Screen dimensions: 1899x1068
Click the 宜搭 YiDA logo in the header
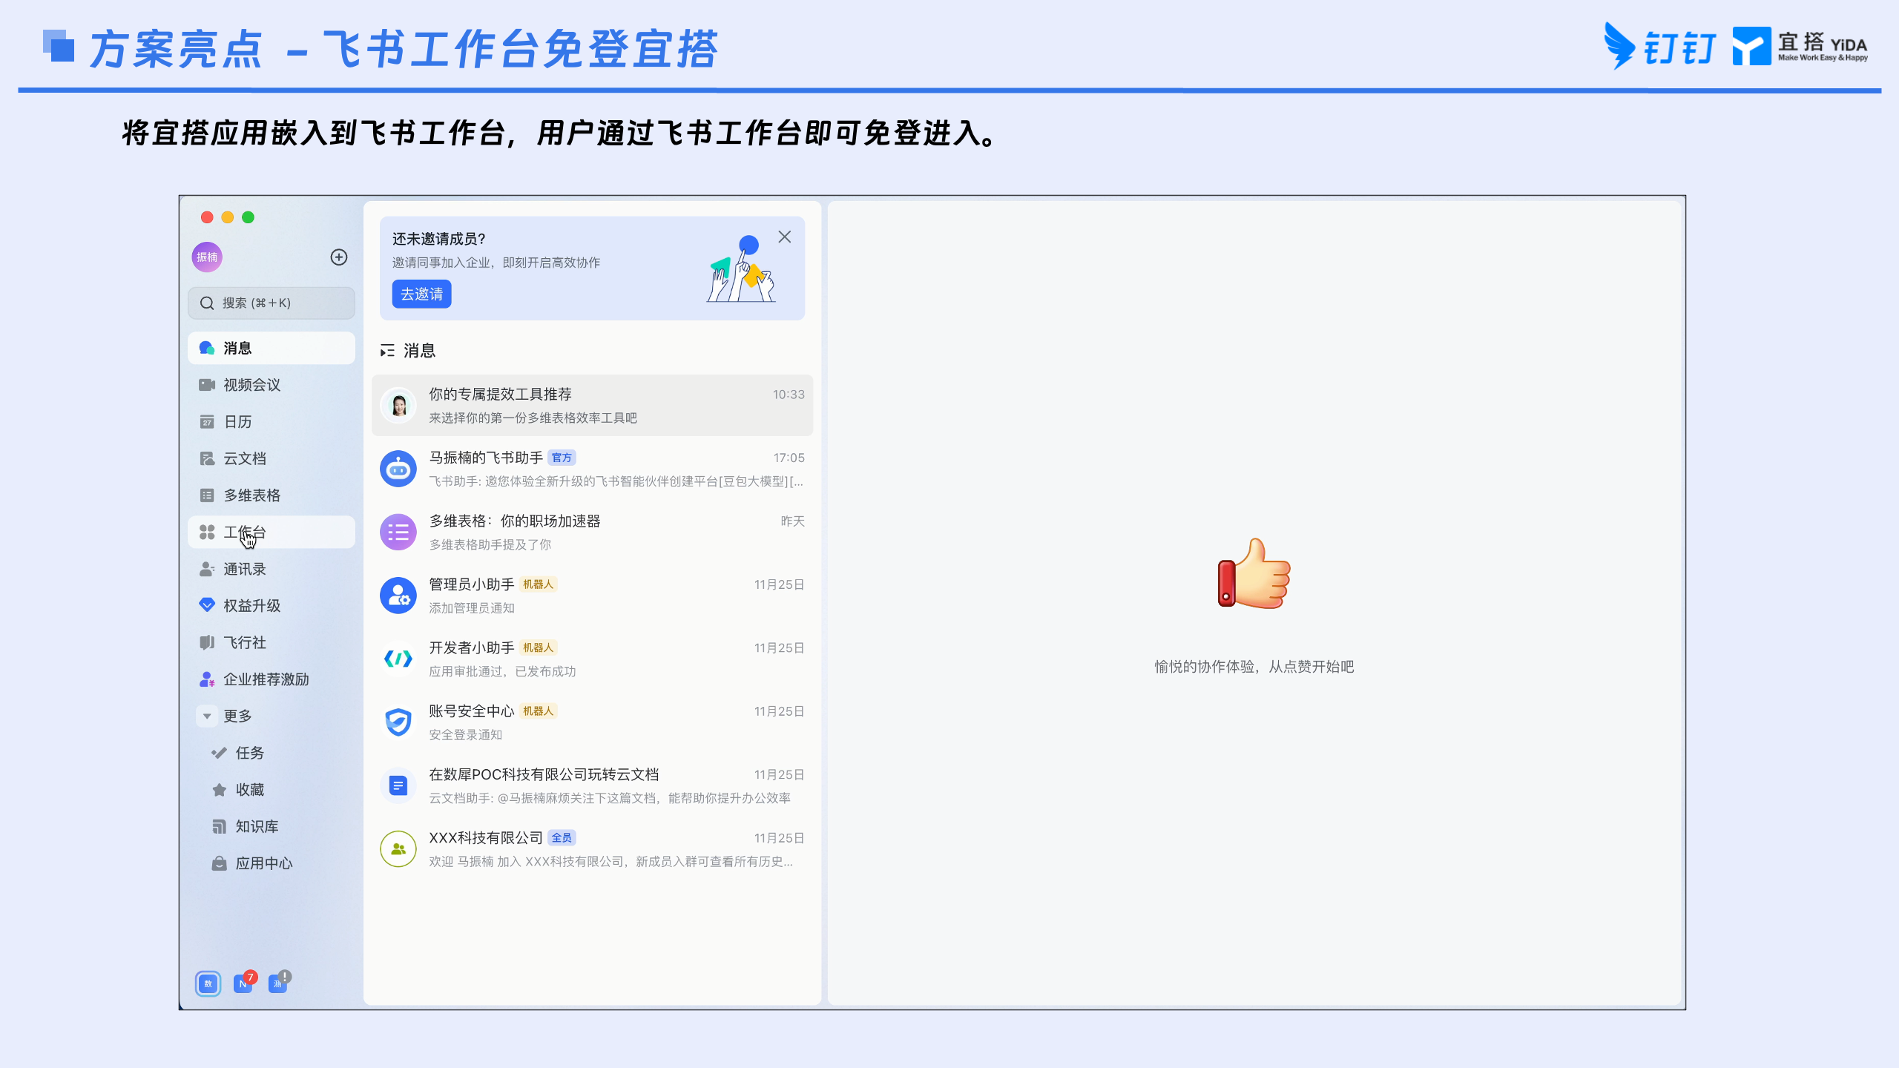click(x=1800, y=46)
